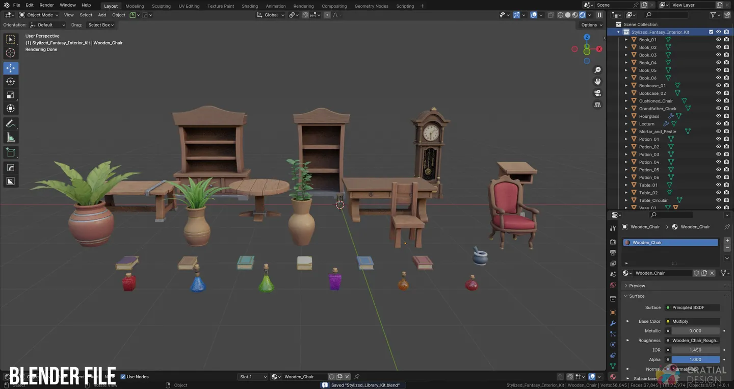Screen dimensions: 734x389
Task: Toggle collection exclude checkbox for Stylized_Fantasy_Interior_Kit
Action: [711, 32]
